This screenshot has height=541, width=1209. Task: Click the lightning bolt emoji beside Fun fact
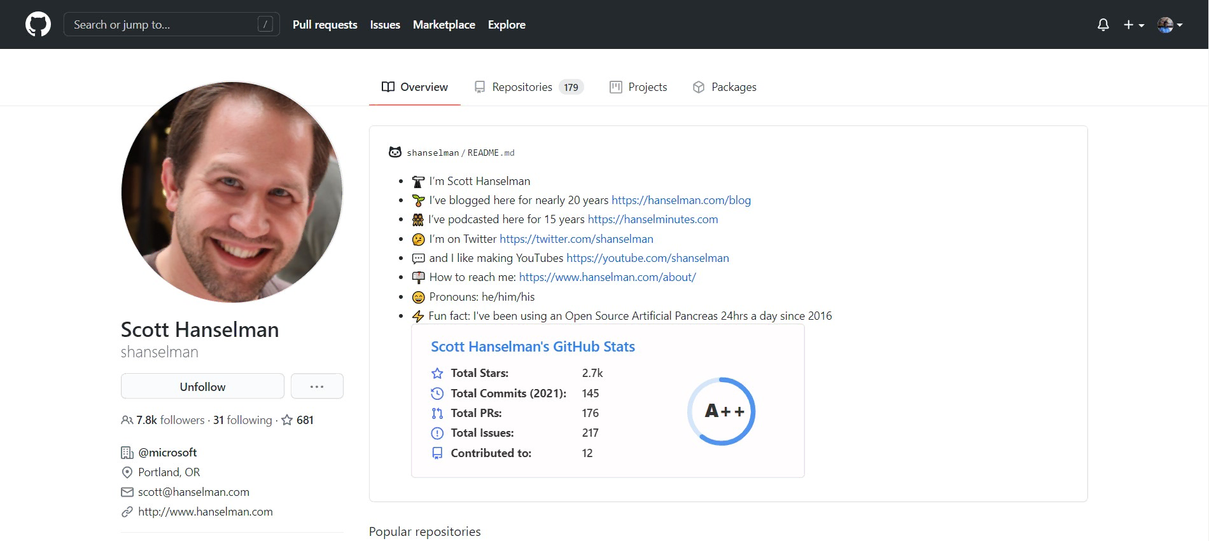418,317
